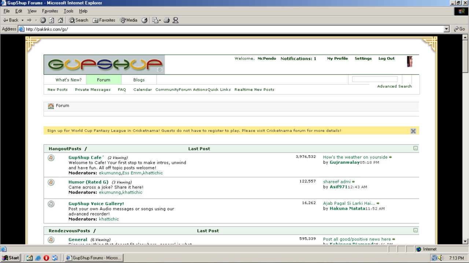Click the Log Out link
Viewport: 469px width, 263px height.
[386, 59]
